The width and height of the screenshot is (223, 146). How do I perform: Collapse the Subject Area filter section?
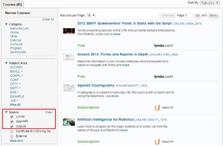(x=6, y=63)
